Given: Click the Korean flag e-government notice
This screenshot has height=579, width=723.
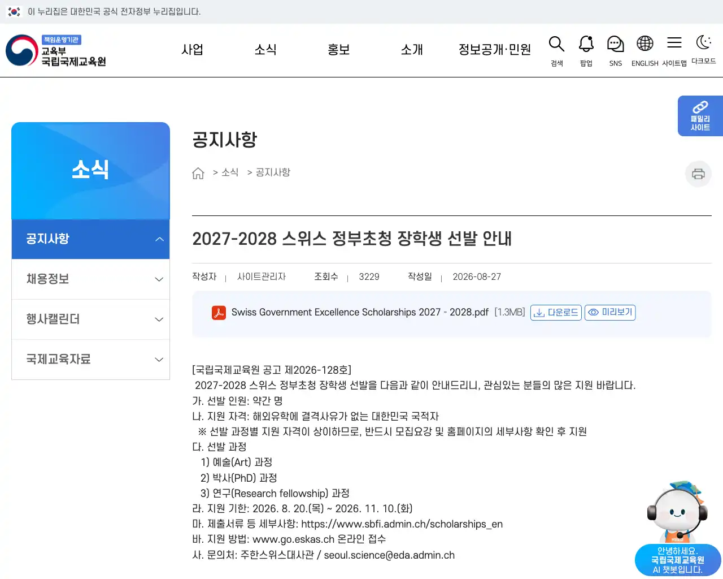Looking at the screenshot, I should (104, 11).
